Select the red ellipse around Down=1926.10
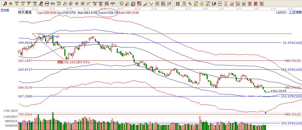 coord(107,13)
